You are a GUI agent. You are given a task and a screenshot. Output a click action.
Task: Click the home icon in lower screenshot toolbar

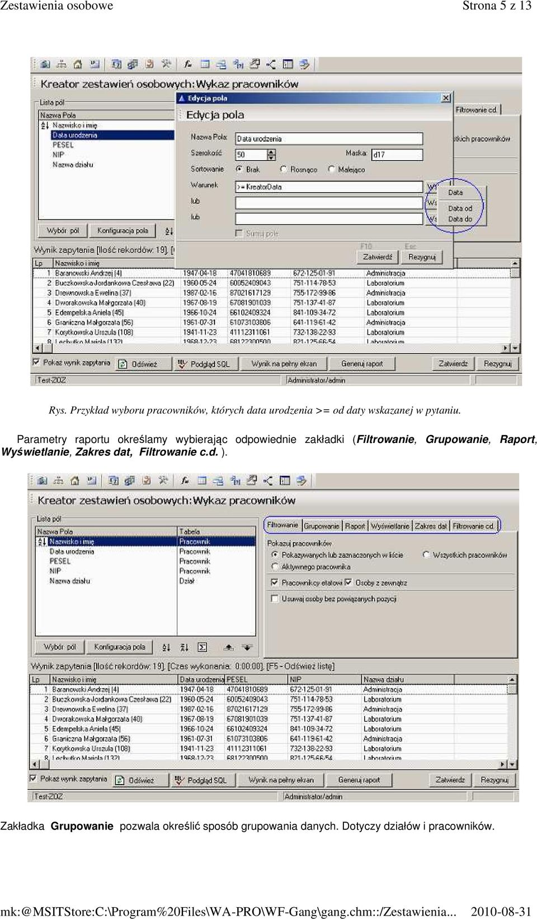75,481
